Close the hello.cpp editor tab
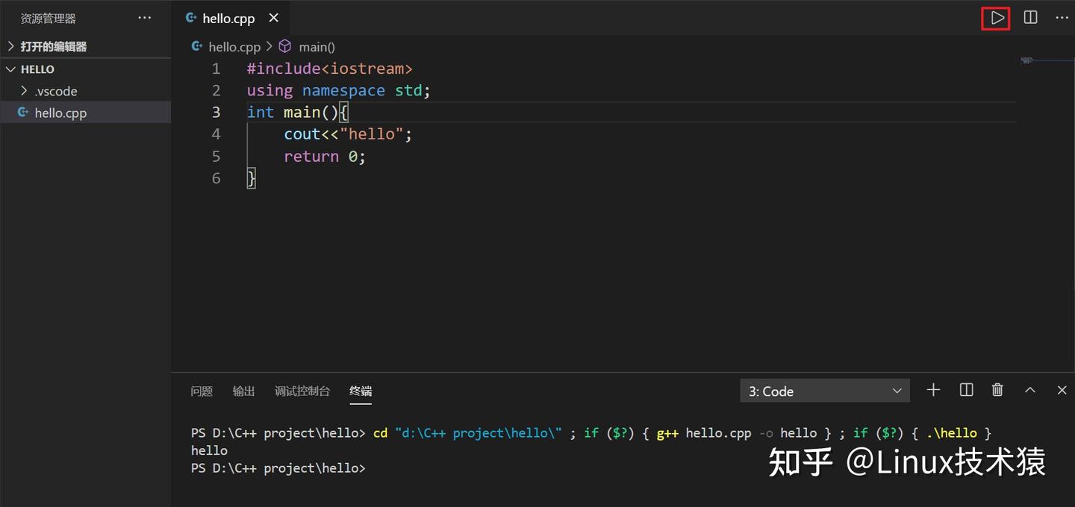This screenshot has height=507, width=1075. click(273, 17)
